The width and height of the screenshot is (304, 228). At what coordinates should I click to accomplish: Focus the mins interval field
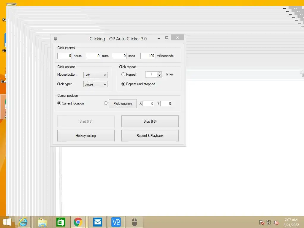[x=93, y=56]
